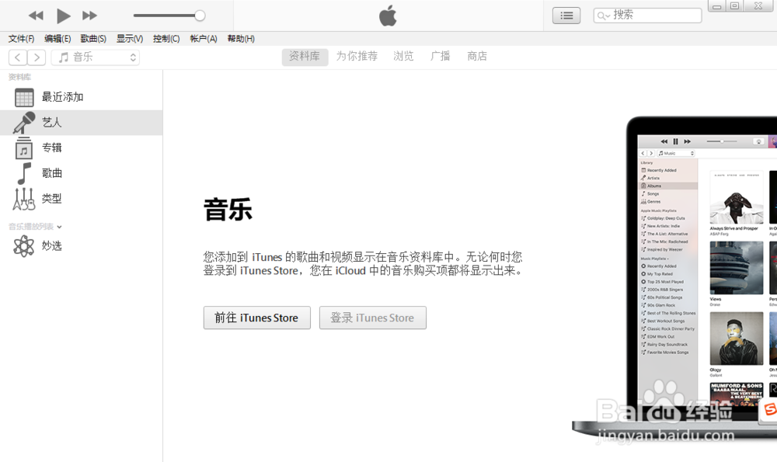
Task: Switch to the 浏览 tab
Action: pyautogui.click(x=403, y=57)
